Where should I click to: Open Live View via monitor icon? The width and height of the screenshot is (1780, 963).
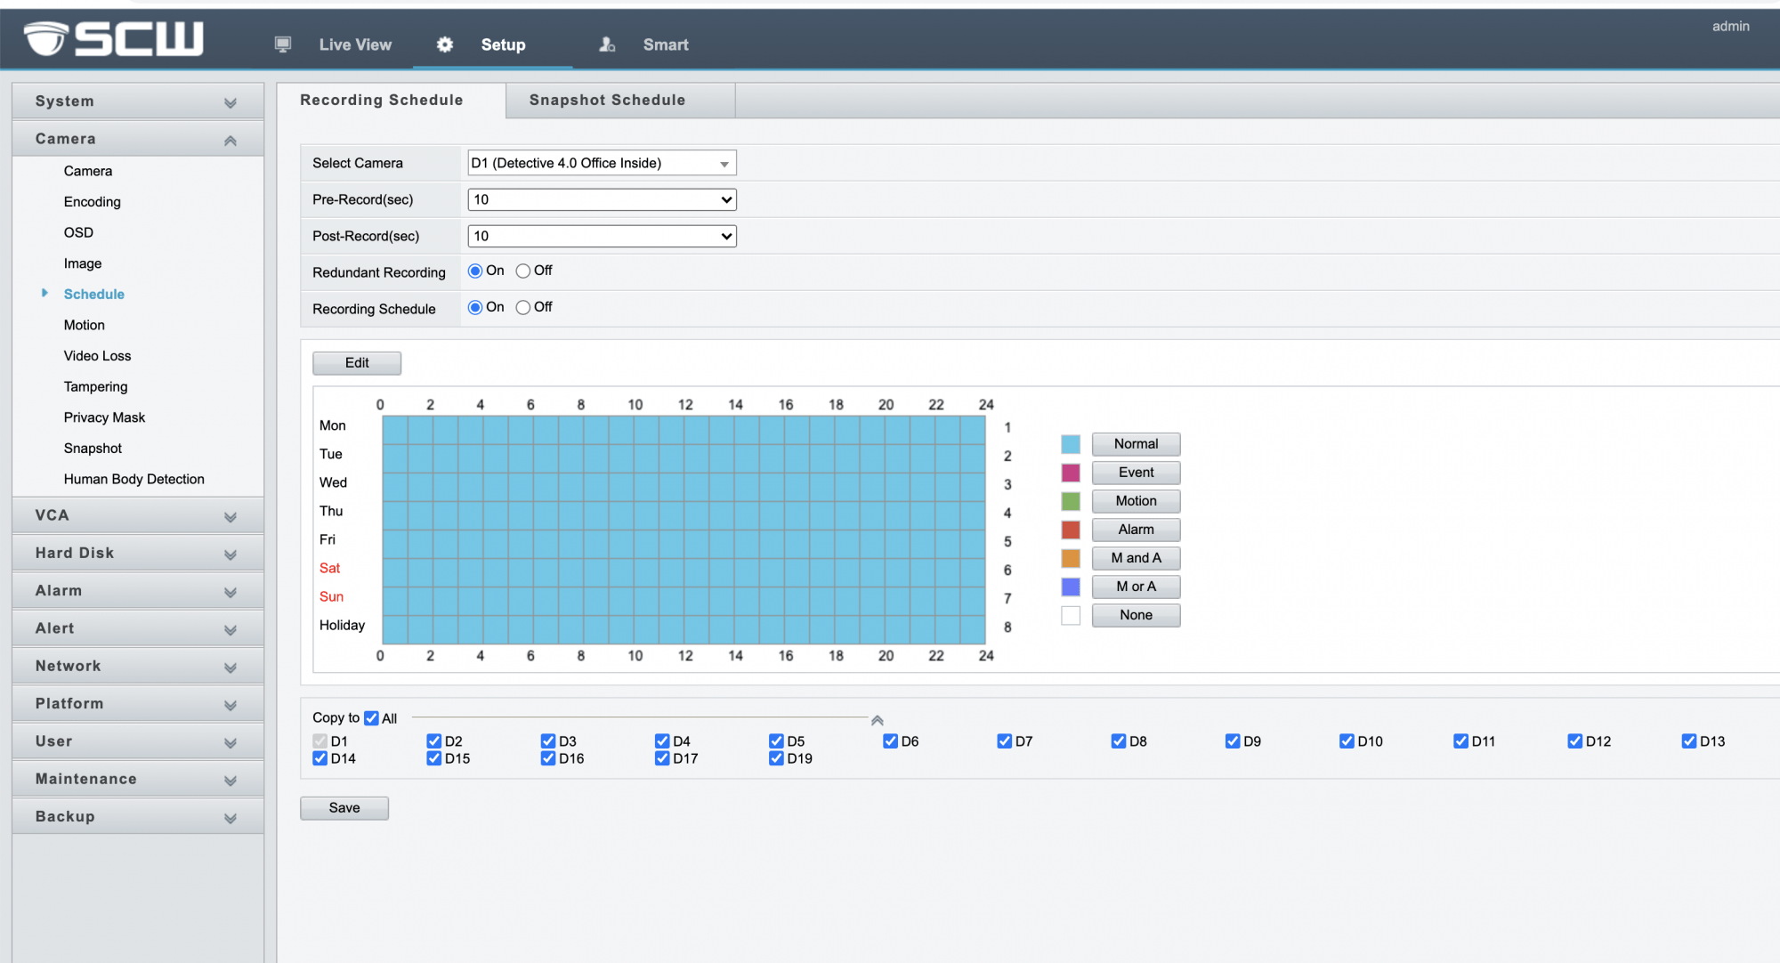[x=283, y=43]
